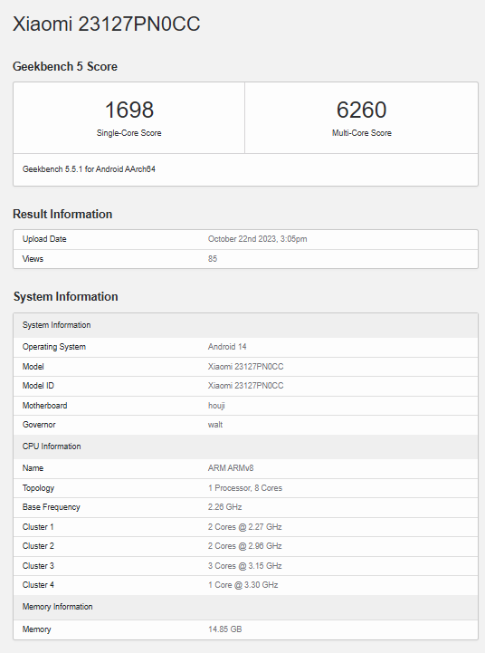
Task: Click the Governor value walt
Action: pyautogui.click(x=215, y=425)
